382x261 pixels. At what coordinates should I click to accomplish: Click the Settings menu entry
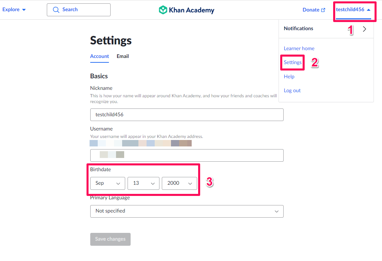pos(292,62)
